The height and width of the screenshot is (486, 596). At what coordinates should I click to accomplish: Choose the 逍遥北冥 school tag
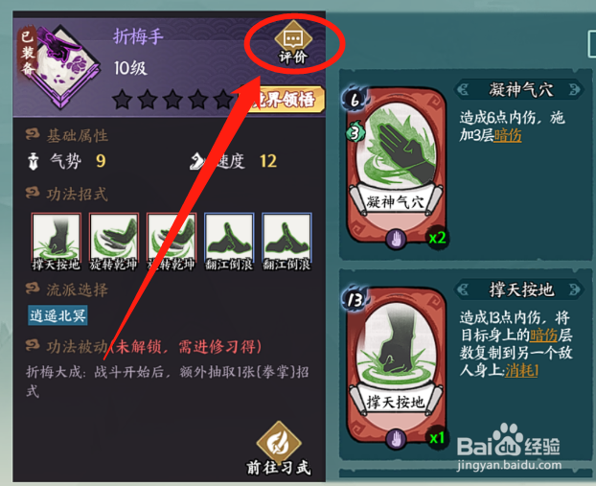pyautogui.click(x=57, y=315)
